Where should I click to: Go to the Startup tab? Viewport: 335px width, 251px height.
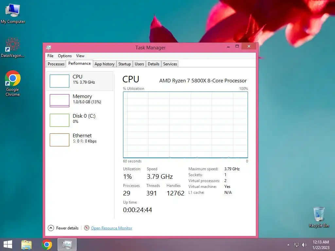click(x=125, y=64)
